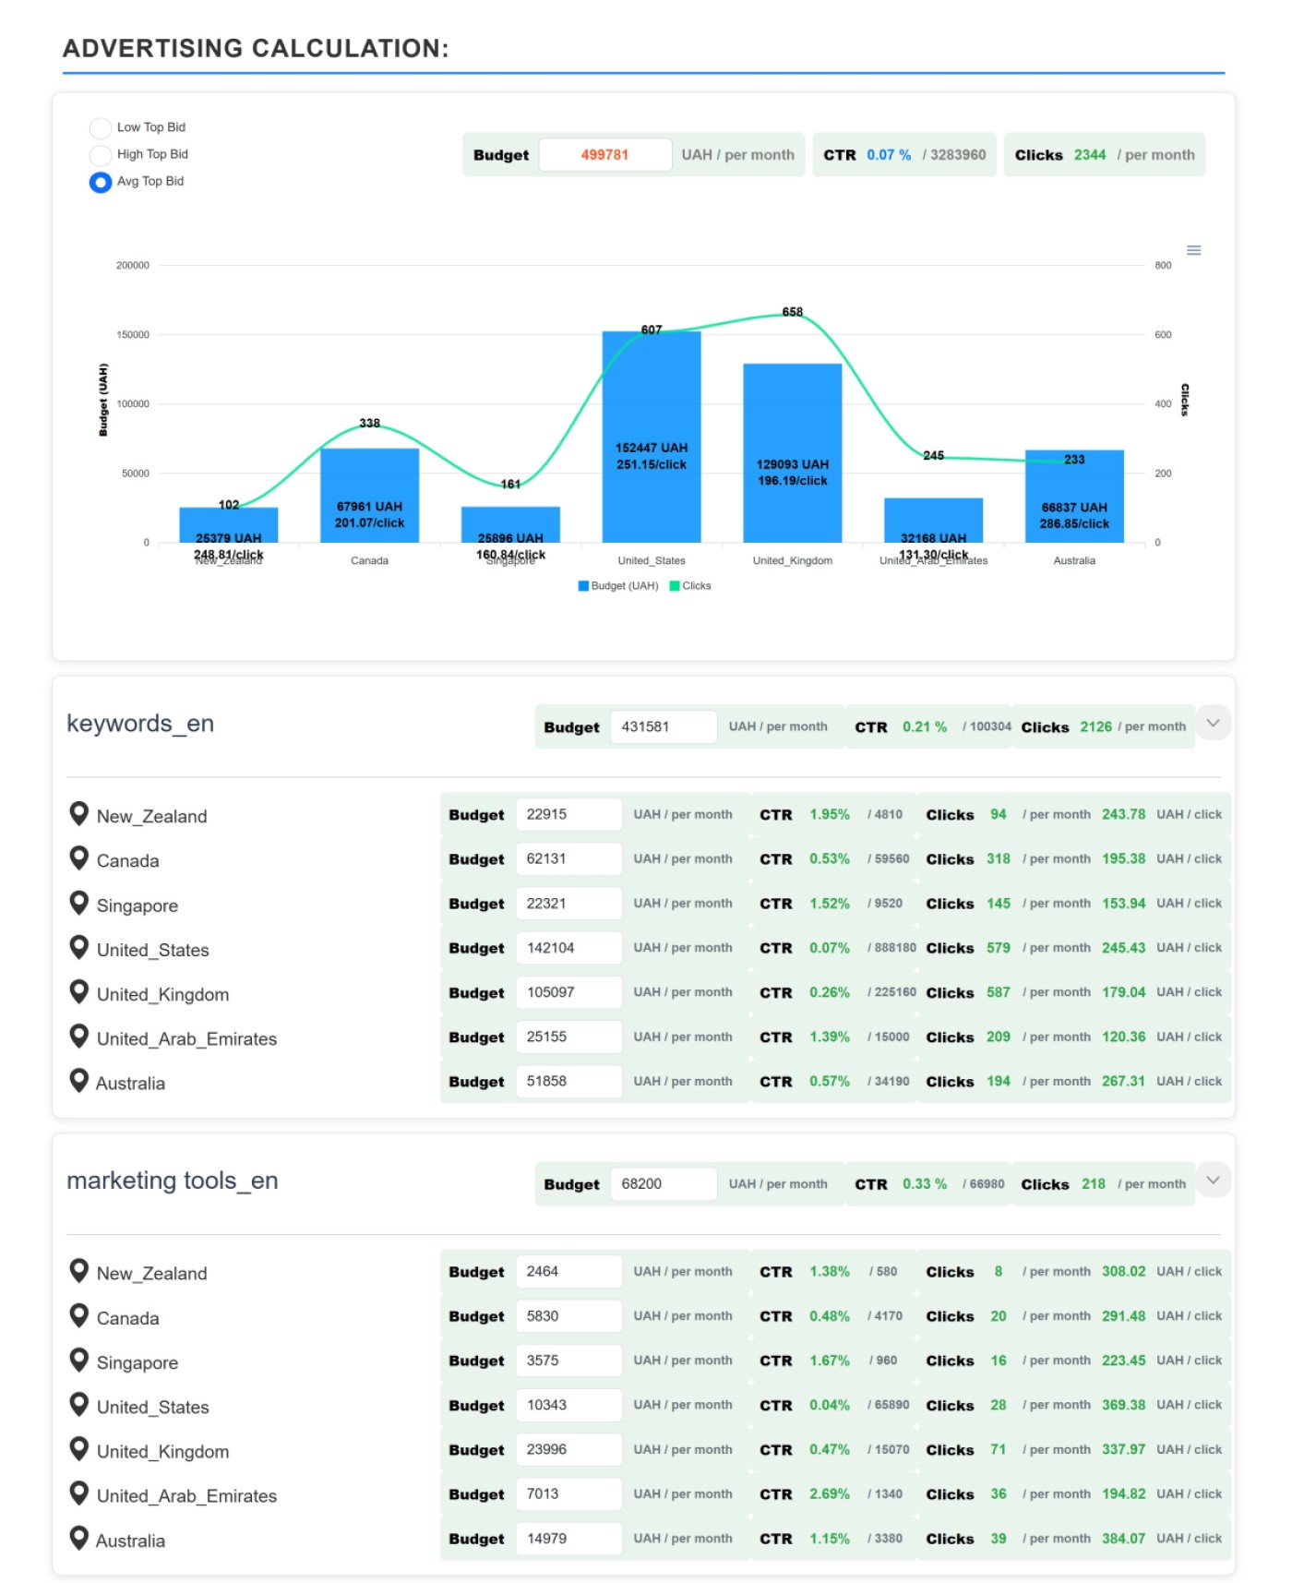Viewport: 1292px width, 1583px height.
Task: Collapse the marketing tools_en section chevron
Action: (1213, 1181)
